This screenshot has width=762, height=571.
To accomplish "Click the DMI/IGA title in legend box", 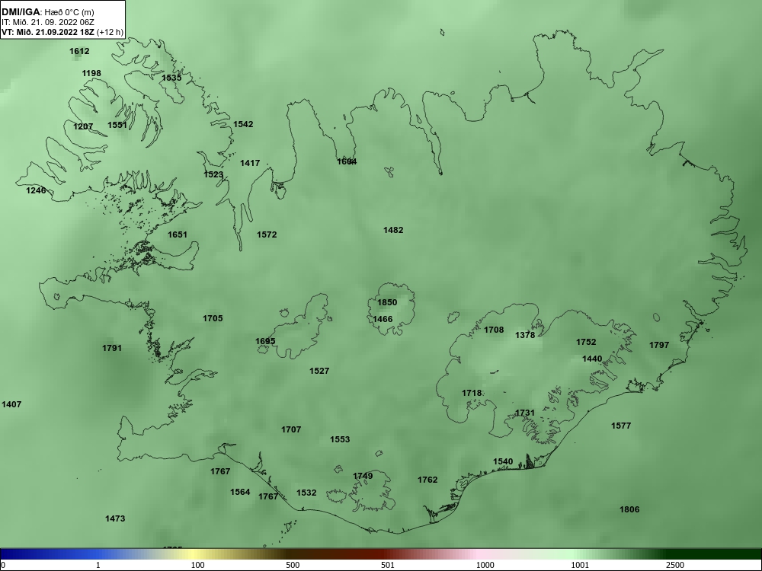I will pos(21,12).
